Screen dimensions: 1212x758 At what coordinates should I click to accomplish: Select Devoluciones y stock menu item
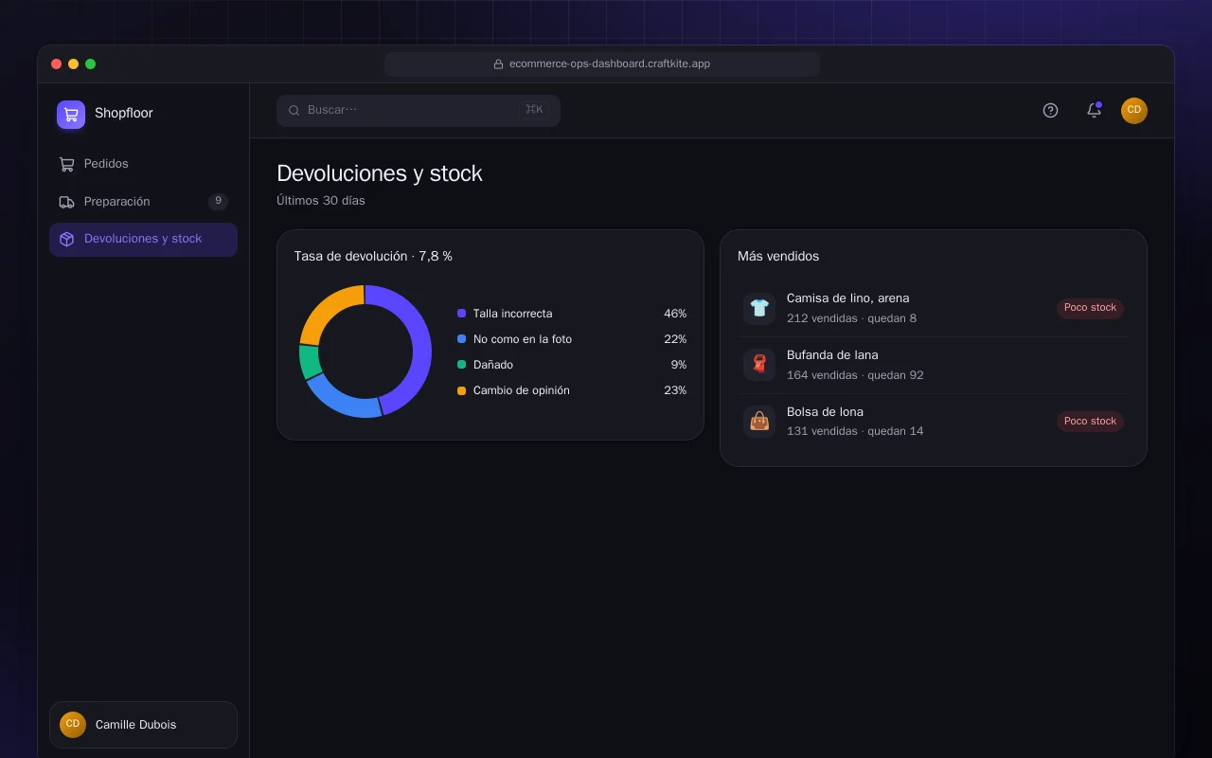tap(143, 240)
